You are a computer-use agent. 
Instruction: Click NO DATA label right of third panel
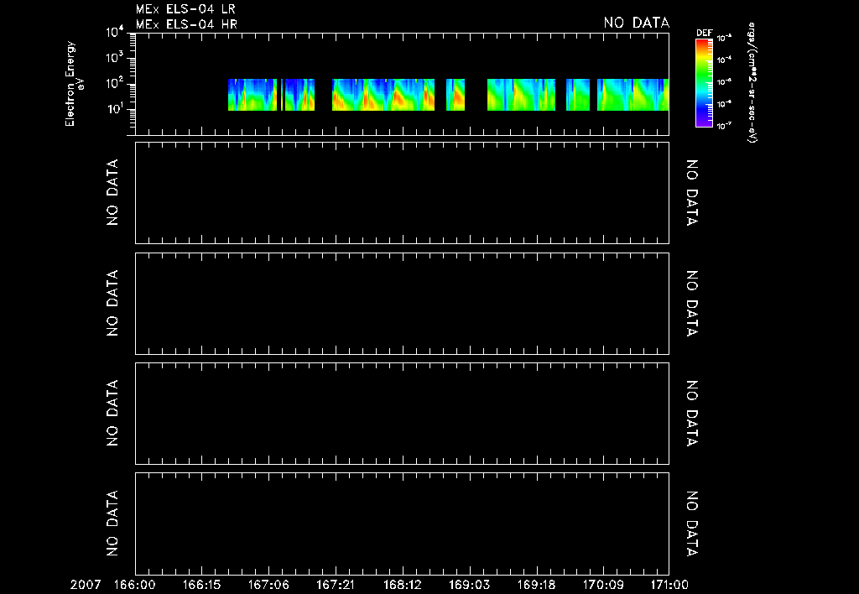coord(692,304)
